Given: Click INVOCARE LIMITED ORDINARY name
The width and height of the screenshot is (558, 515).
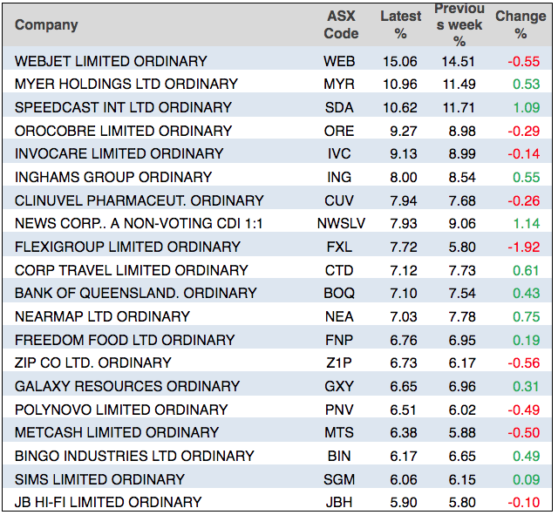Looking at the screenshot, I should 119,153.
